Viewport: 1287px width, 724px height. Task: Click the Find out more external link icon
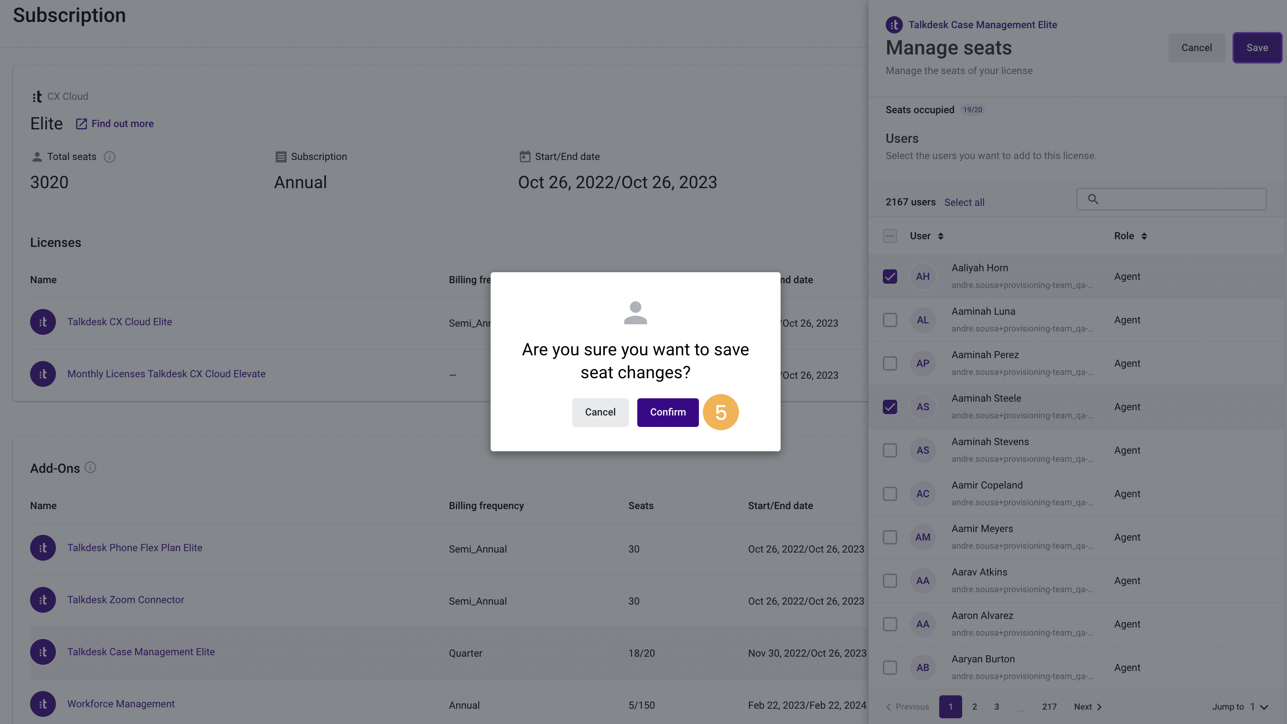pyautogui.click(x=81, y=124)
